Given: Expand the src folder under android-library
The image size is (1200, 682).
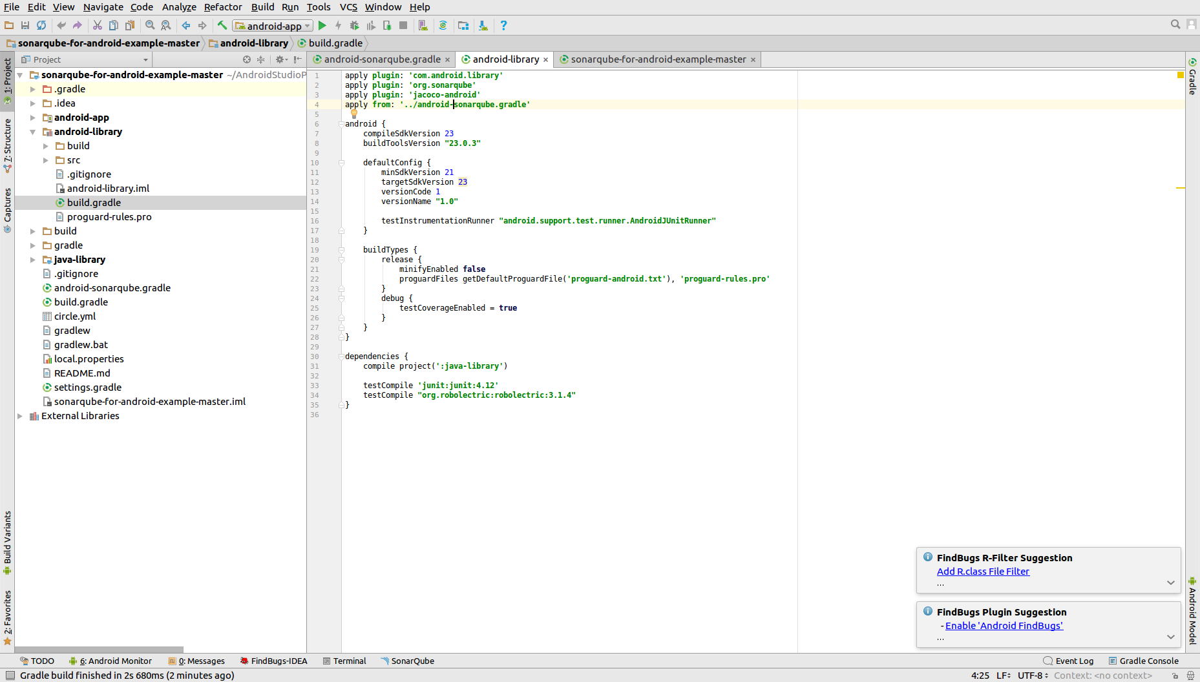Looking at the screenshot, I should pyautogui.click(x=46, y=160).
